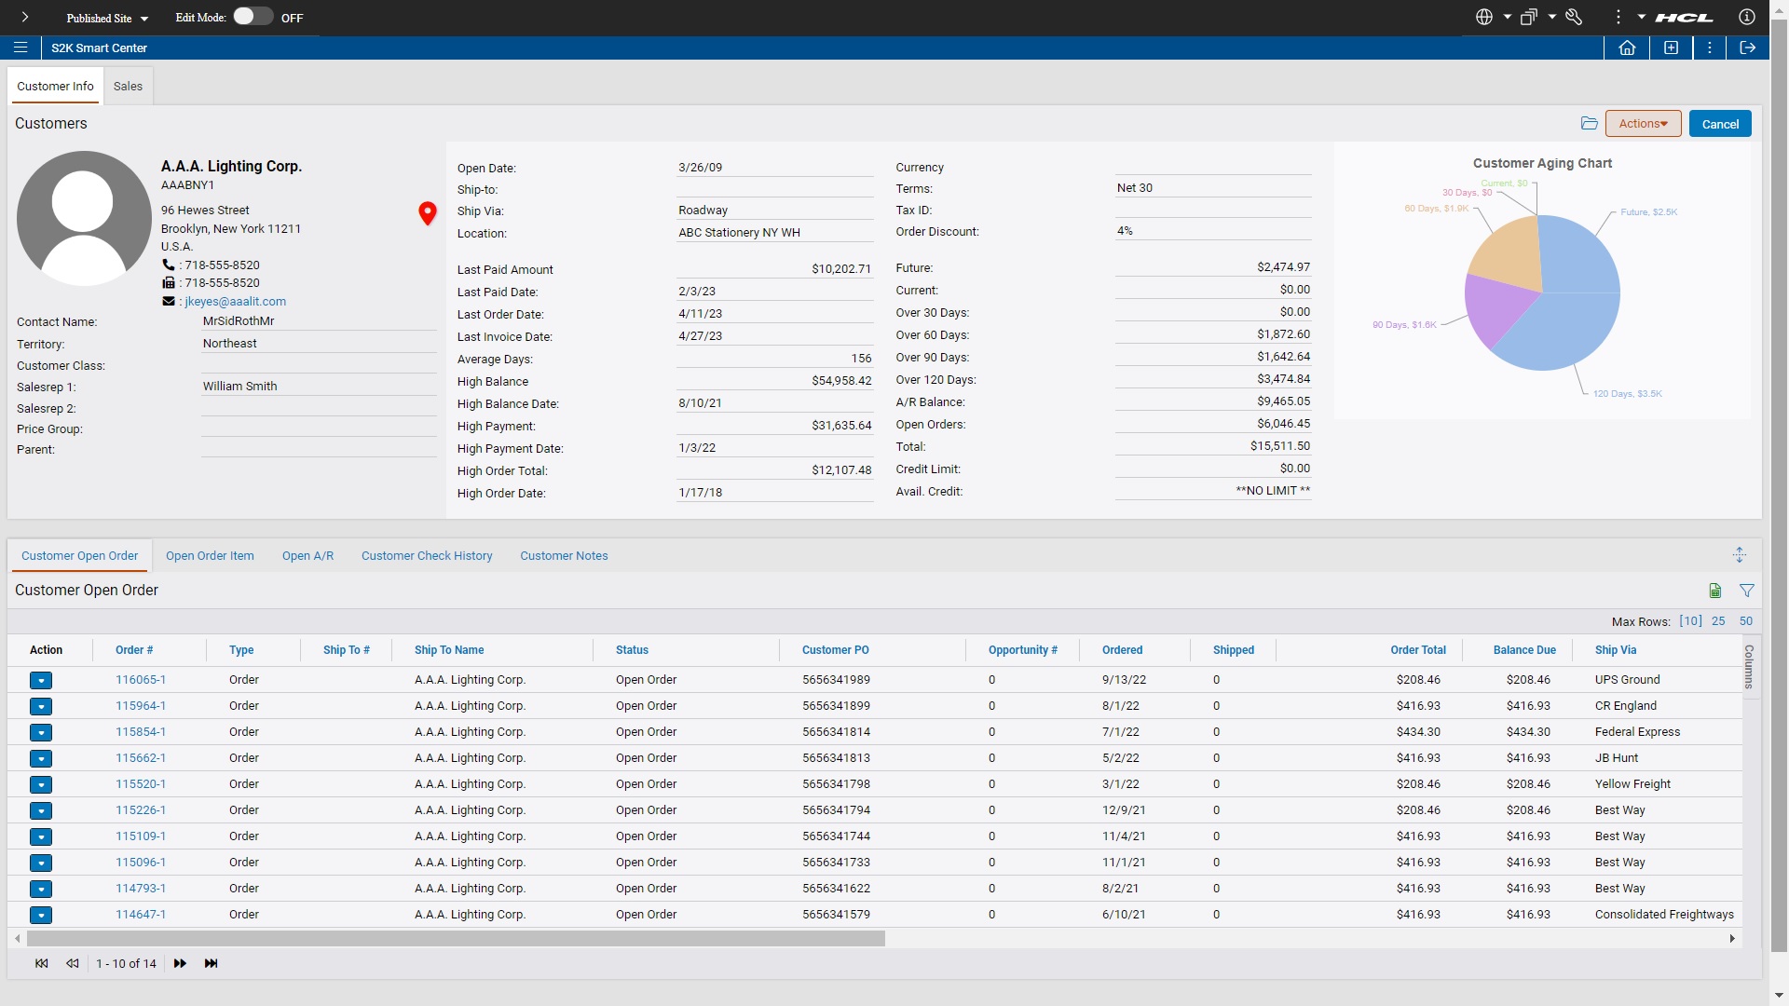Click the Home icon in the blue toolbar
The height and width of the screenshot is (1006, 1789).
point(1627,48)
